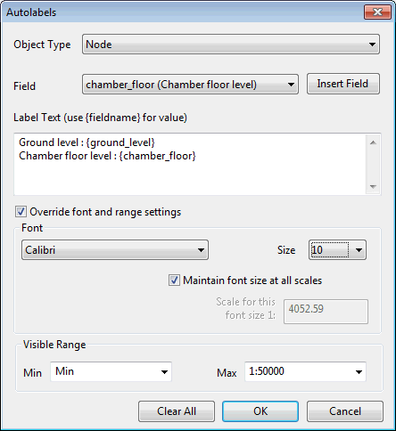Viewport: 396px width, 431px height.
Task: Close the Autolabels dialog with X
Action: [x=377, y=12]
